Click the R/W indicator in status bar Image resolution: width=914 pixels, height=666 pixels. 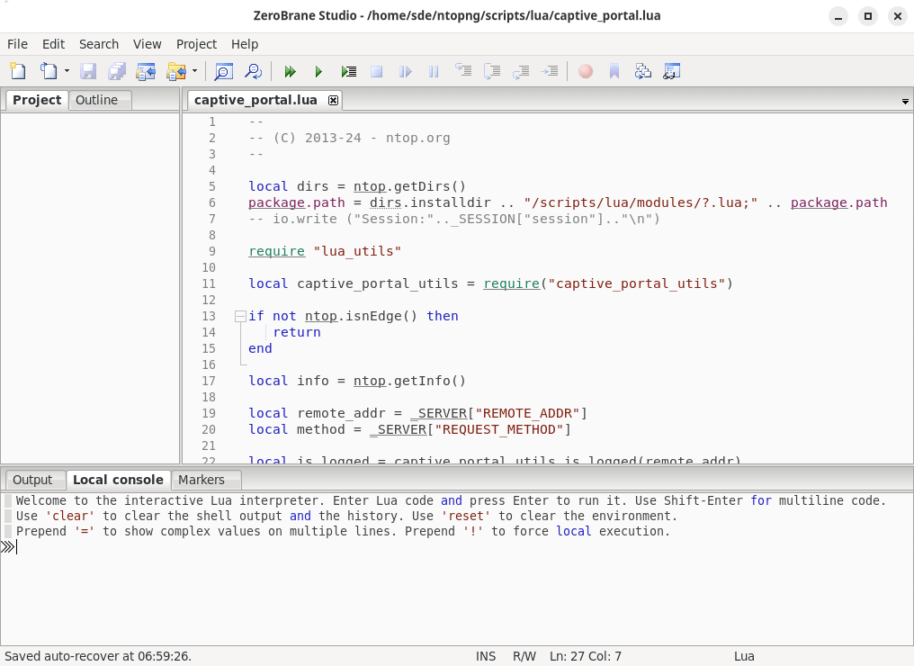(x=524, y=656)
